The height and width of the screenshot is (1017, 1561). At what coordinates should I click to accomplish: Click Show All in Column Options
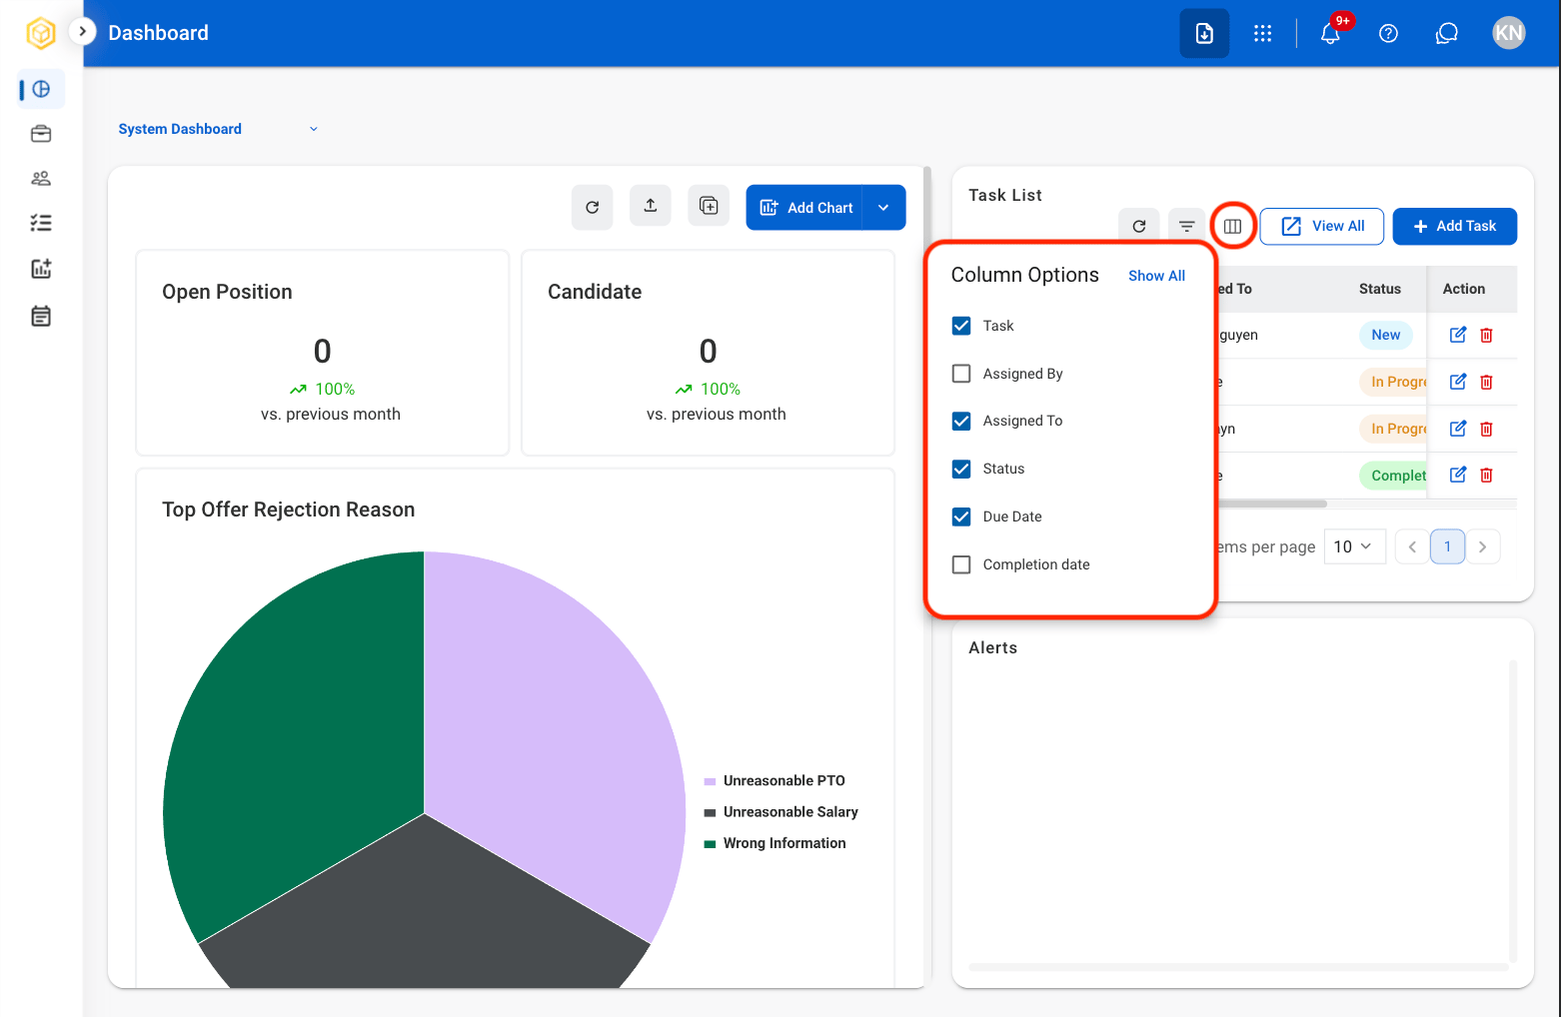pos(1156,276)
